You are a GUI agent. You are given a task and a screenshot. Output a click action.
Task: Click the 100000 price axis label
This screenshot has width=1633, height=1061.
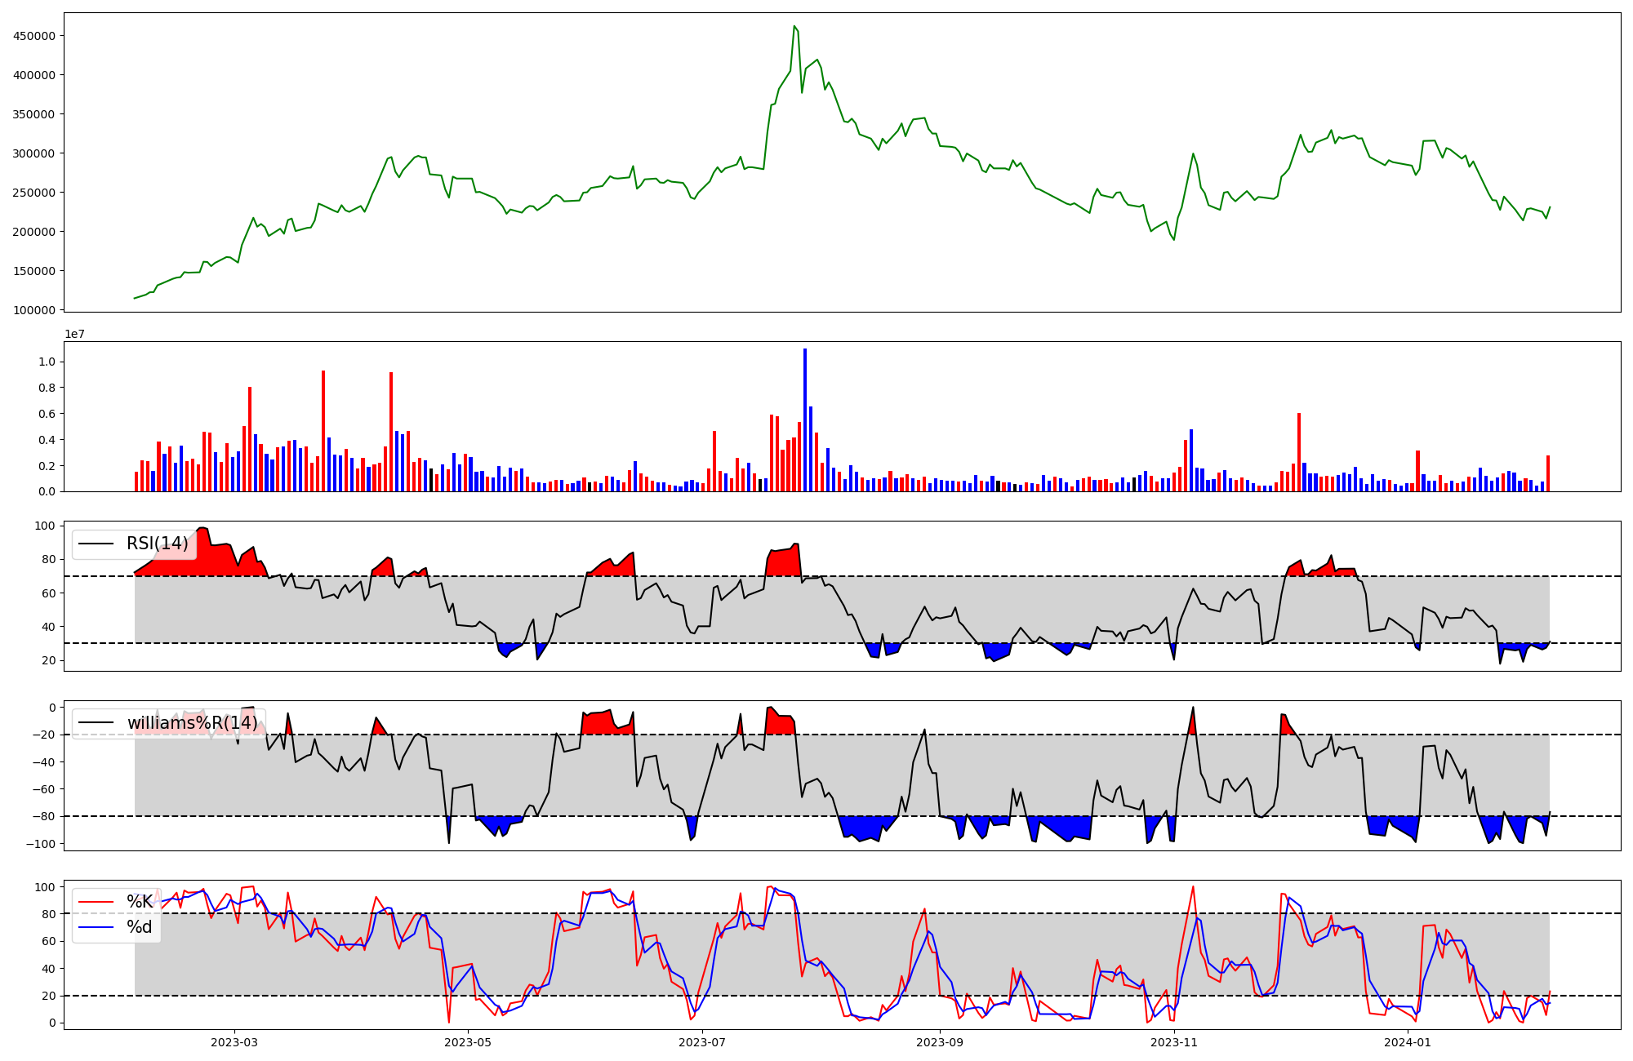click(33, 310)
